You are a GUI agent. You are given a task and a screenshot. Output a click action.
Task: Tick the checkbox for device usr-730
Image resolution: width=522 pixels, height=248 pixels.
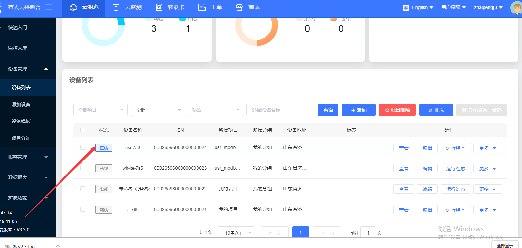coord(83,147)
